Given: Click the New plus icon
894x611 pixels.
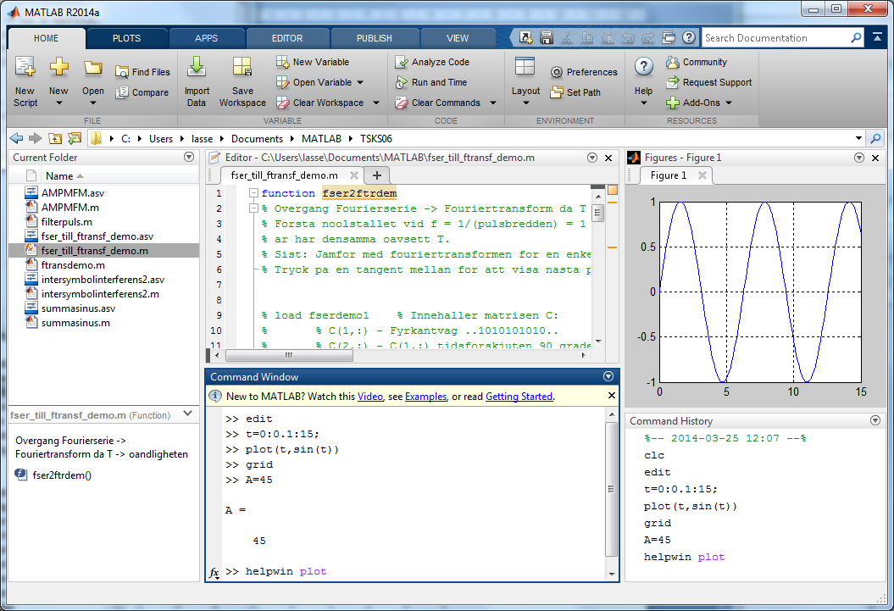Looking at the screenshot, I should 58,67.
